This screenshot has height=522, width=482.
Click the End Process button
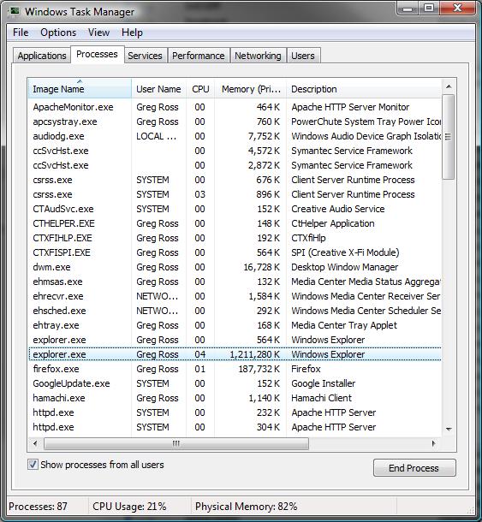pyautogui.click(x=414, y=468)
